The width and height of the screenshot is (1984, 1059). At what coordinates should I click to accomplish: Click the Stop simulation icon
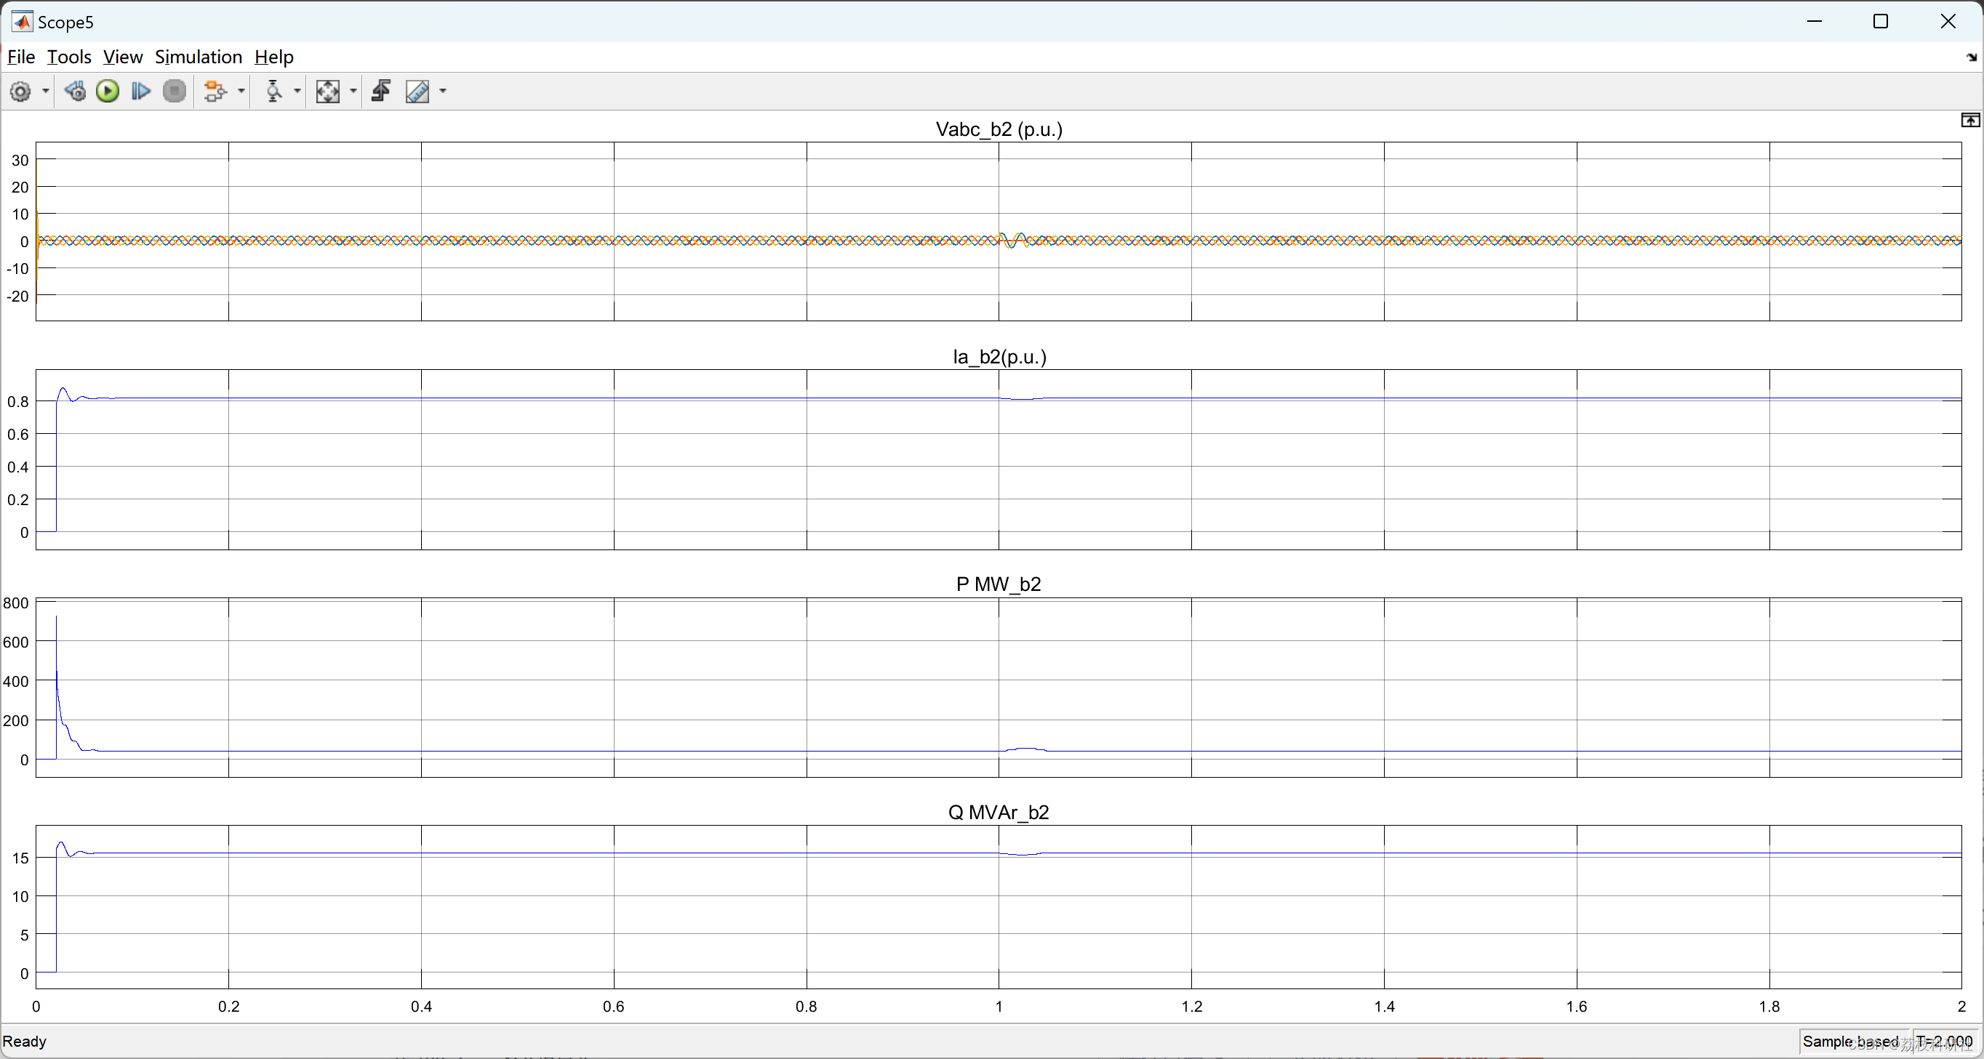[175, 92]
